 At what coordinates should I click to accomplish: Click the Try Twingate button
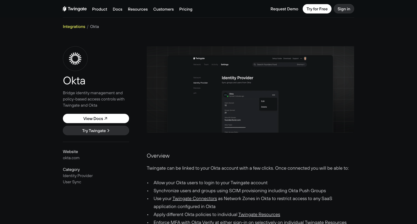[x=96, y=131]
